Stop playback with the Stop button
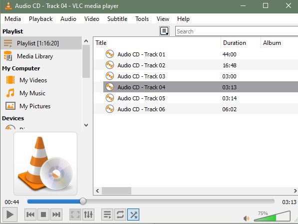298x224 pixels. pyautogui.click(x=43, y=215)
